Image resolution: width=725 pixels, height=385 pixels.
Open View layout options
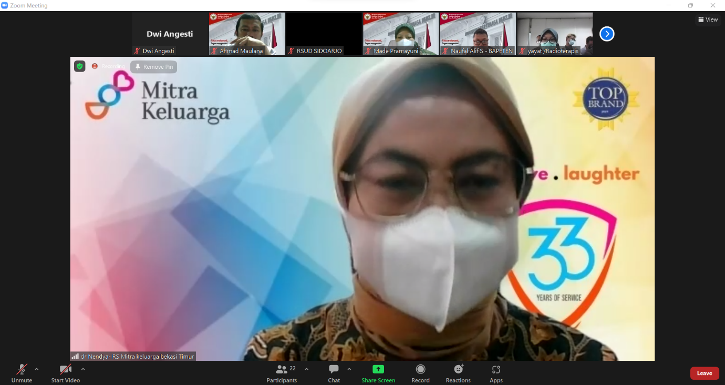point(708,19)
